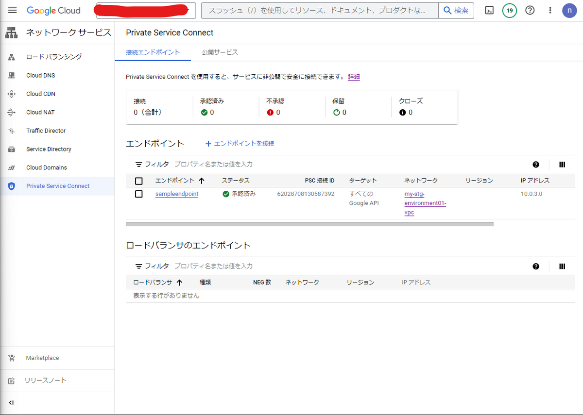Open load balancer table column display options

point(562,266)
